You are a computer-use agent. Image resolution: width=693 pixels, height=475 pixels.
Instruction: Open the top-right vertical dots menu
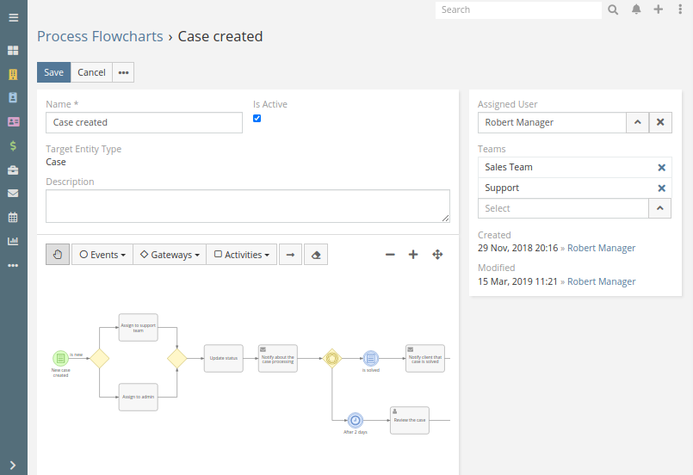(x=680, y=9)
